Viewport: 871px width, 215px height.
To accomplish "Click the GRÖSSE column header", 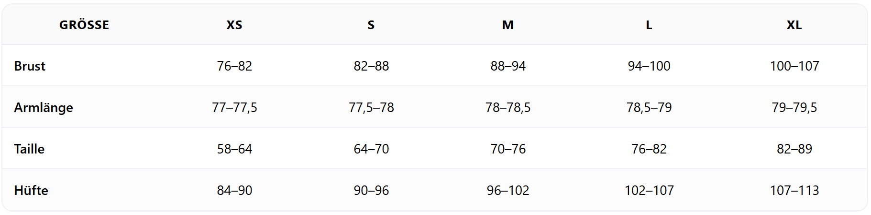I will click(84, 25).
